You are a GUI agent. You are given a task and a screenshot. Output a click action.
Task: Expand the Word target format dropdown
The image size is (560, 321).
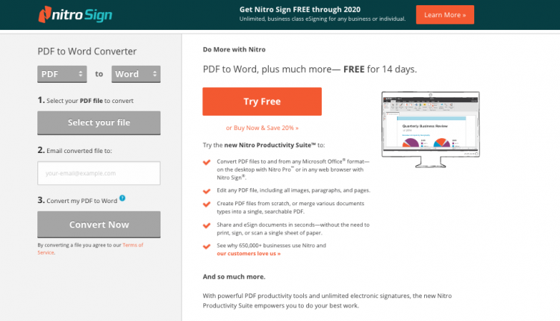[x=135, y=74]
